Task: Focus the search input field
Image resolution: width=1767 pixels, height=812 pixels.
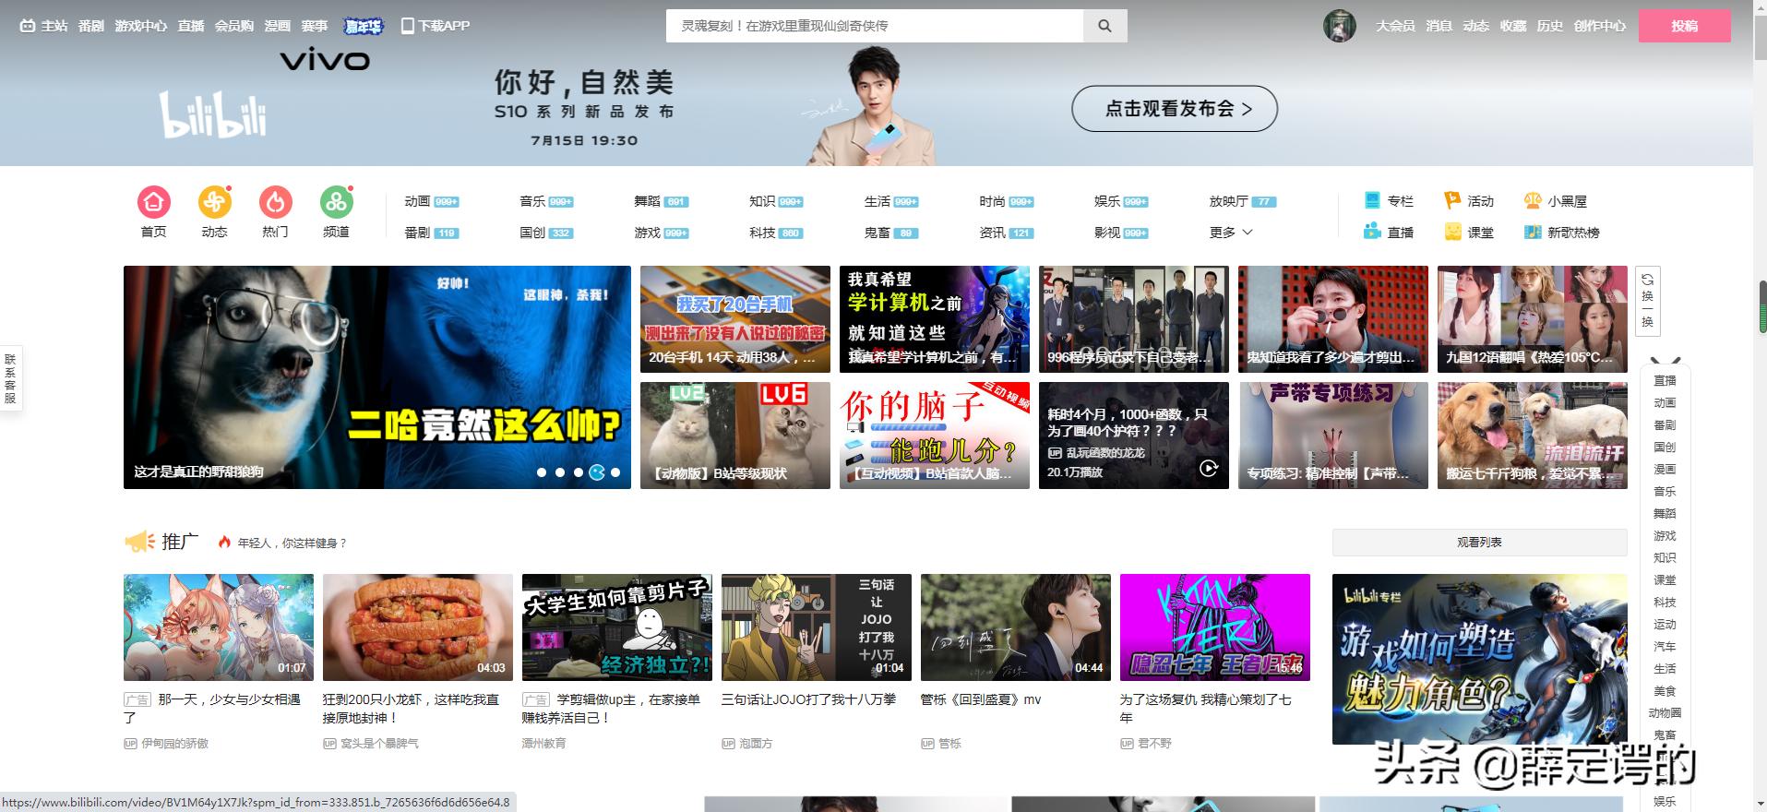Action: [x=874, y=26]
